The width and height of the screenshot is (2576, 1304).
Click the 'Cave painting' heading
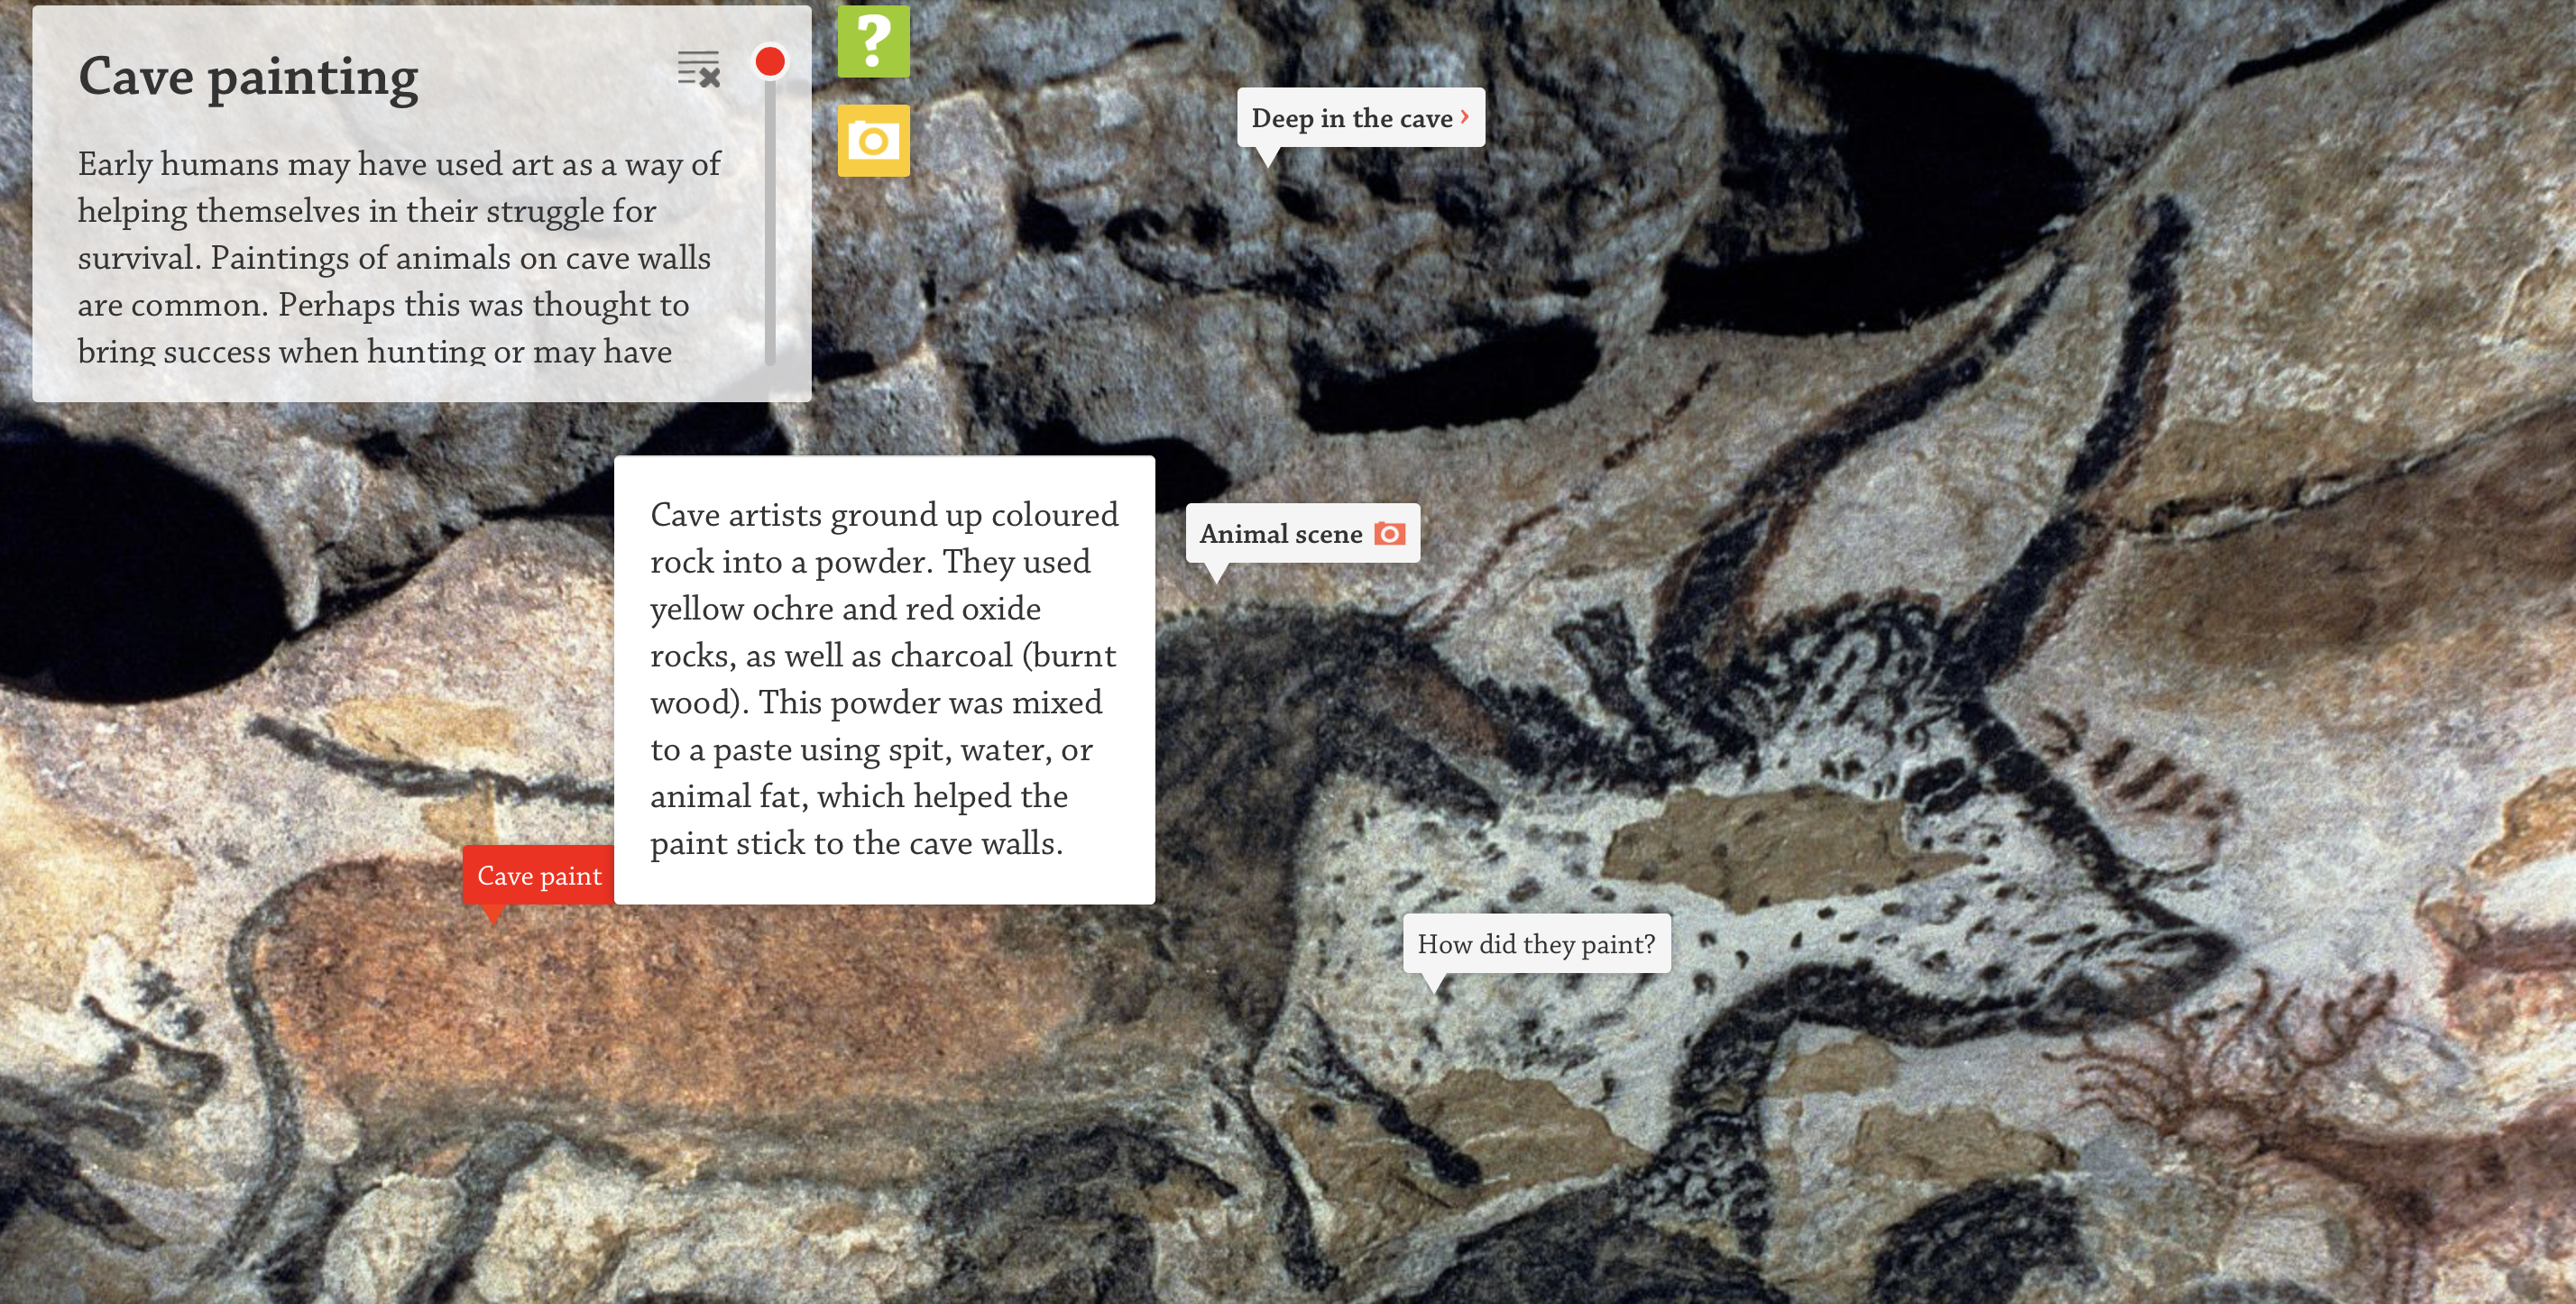(x=248, y=76)
